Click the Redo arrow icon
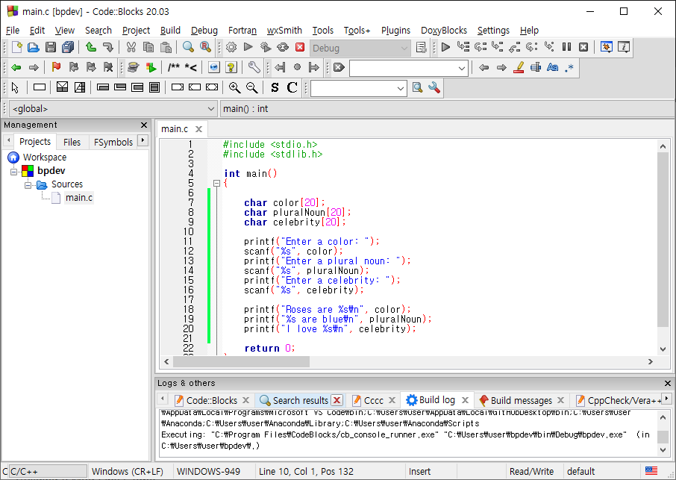Screen dimensions: 676x480 point(107,48)
